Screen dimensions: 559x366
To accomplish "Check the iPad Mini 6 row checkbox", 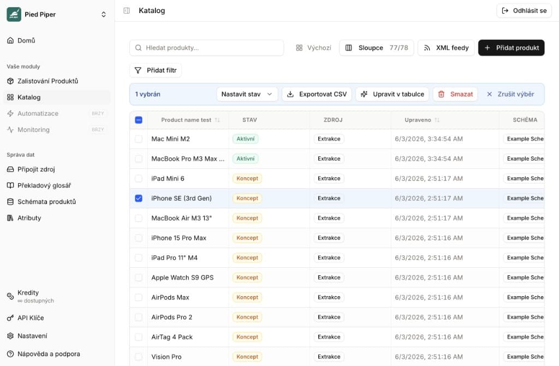I will (x=139, y=178).
